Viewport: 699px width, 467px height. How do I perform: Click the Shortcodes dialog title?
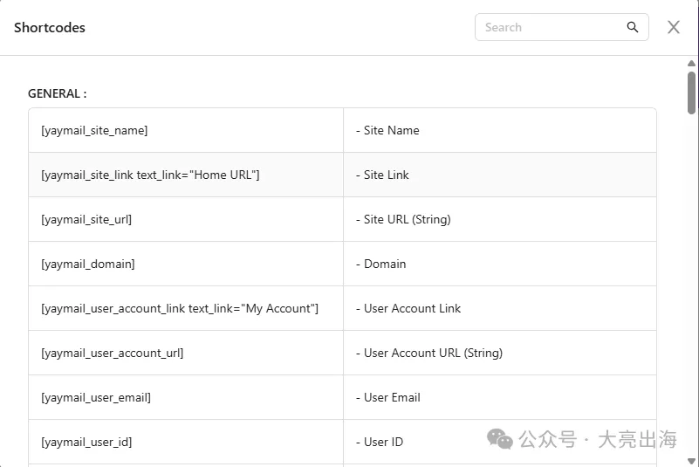(x=50, y=28)
